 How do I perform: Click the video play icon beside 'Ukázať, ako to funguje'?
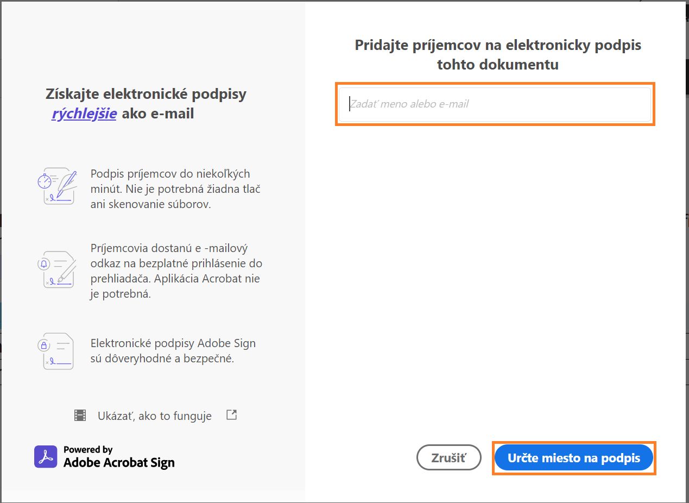click(79, 414)
